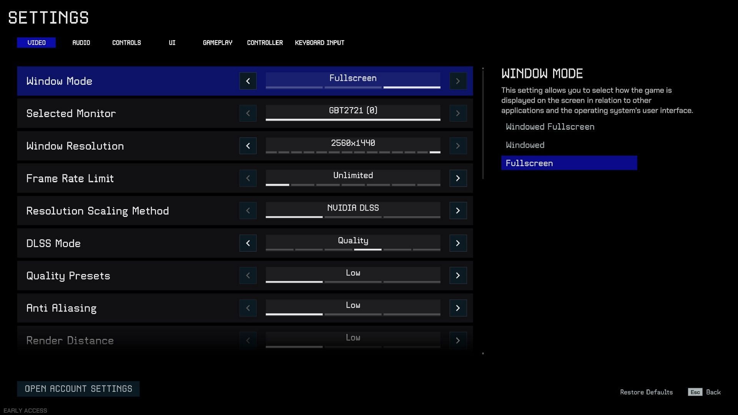The height and width of the screenshot is (415, 738).
Task: Click the OPEN ACCOUNT SETTINGS button
Action: (78, 389)
